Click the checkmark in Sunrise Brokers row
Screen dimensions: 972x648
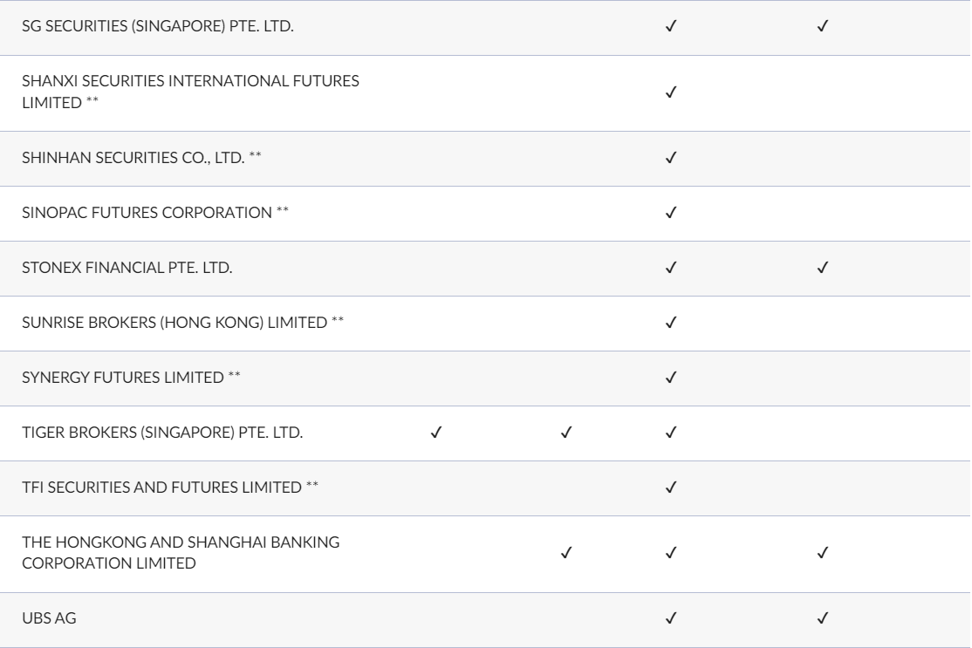(671, 323)
